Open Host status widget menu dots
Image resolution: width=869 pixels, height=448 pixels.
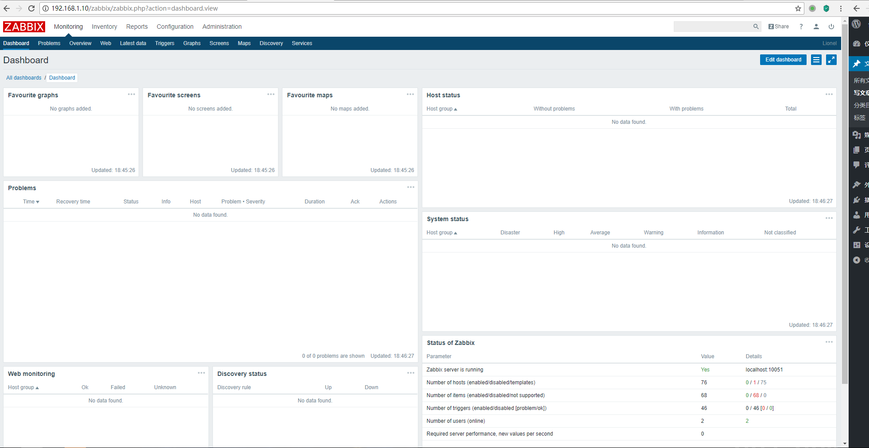[829, 94]
